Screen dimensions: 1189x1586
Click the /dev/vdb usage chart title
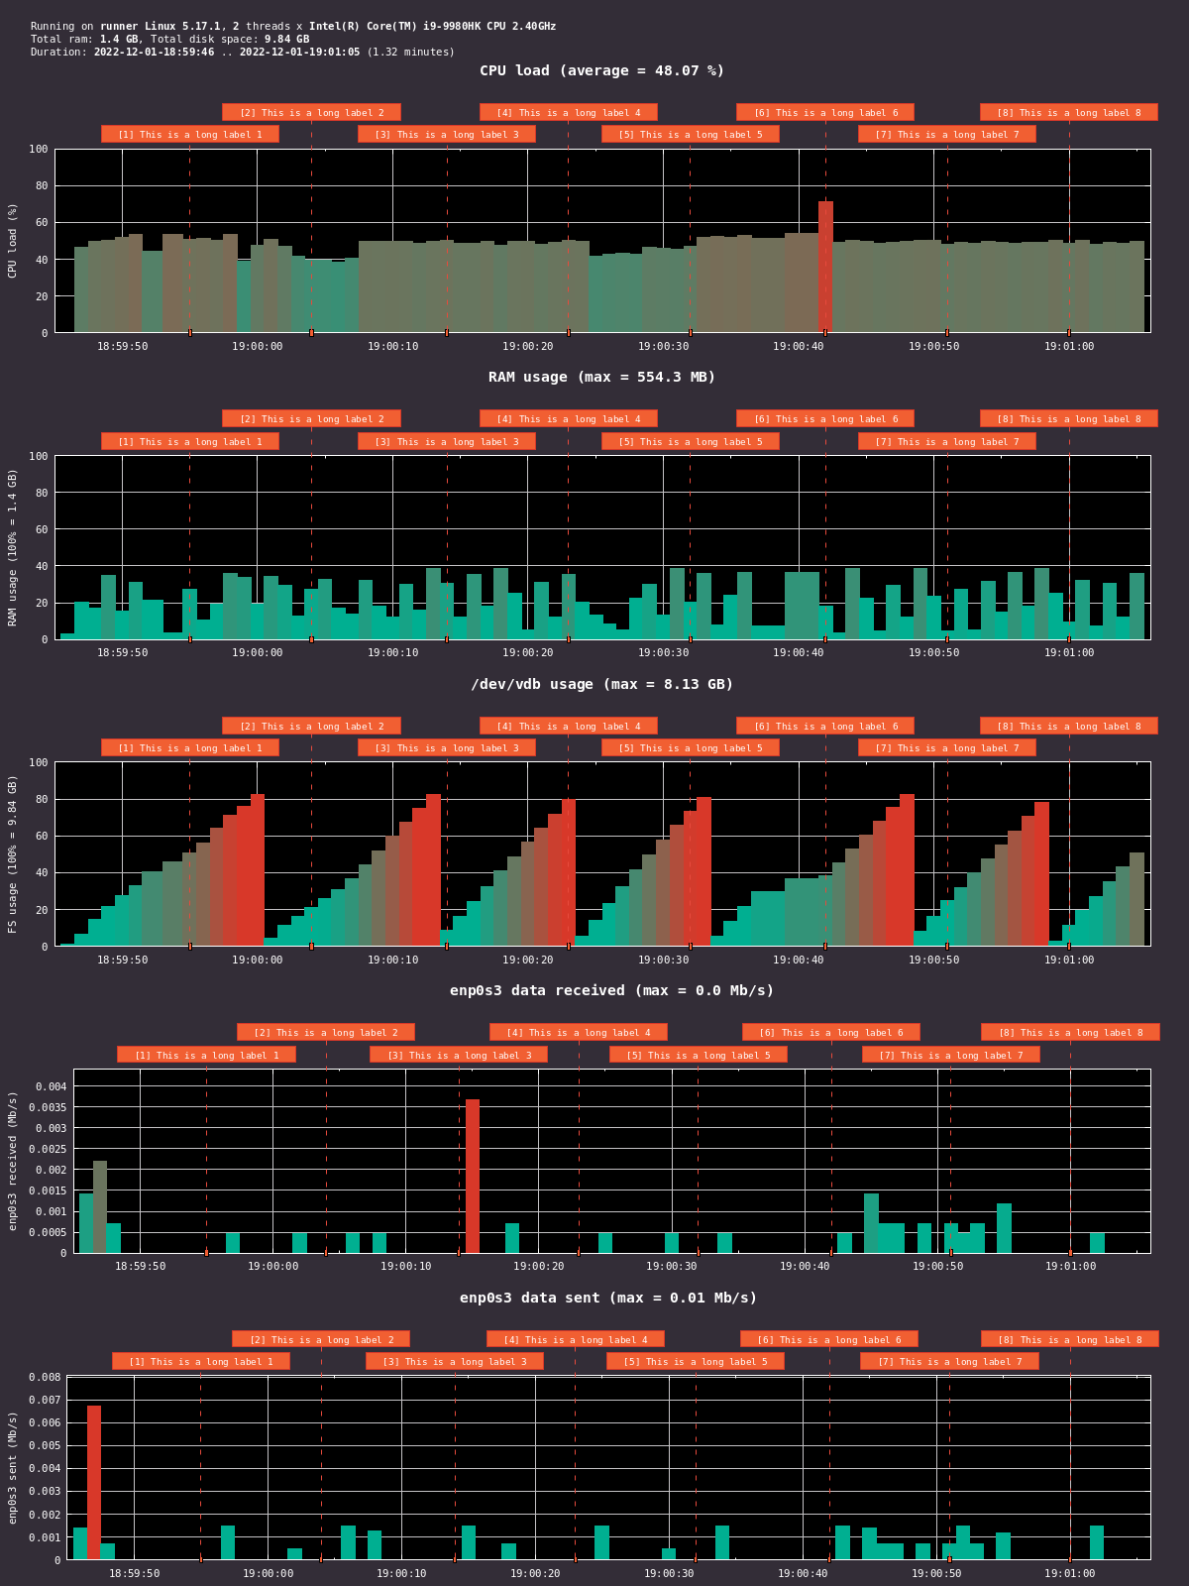601,684
